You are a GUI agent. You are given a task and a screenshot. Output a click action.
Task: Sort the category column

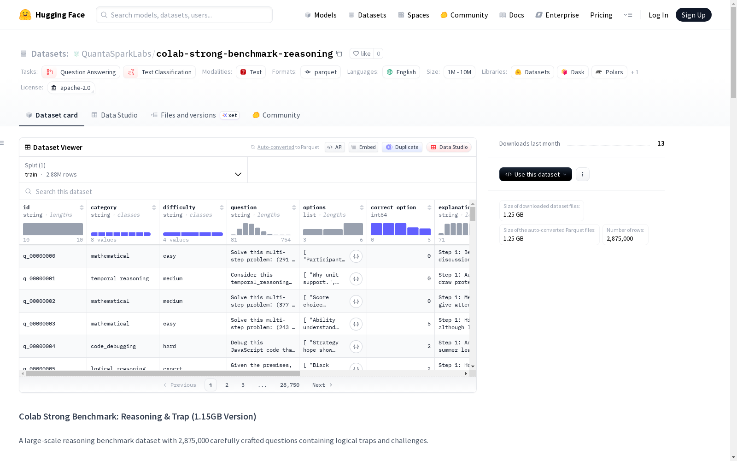coord(154,207)
